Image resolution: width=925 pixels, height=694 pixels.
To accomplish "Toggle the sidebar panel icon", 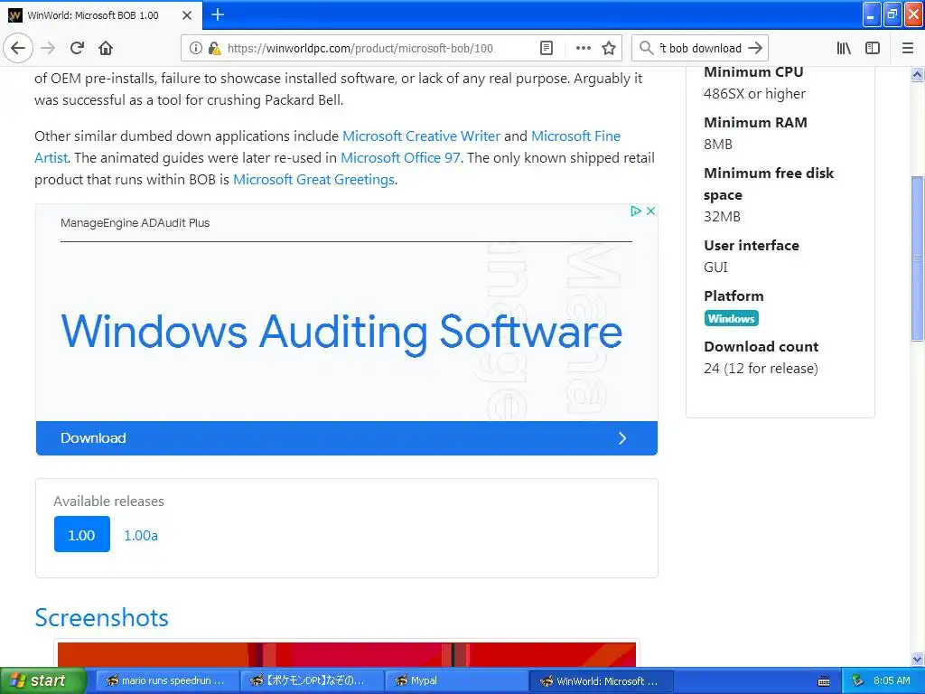I will [x=873, y=49].
